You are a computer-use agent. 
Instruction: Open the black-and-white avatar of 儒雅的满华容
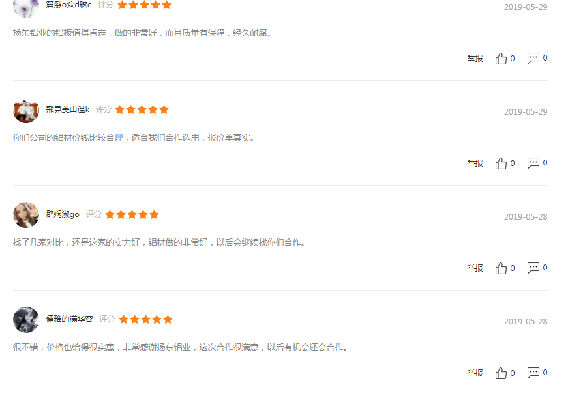click(x=26, y=320)
